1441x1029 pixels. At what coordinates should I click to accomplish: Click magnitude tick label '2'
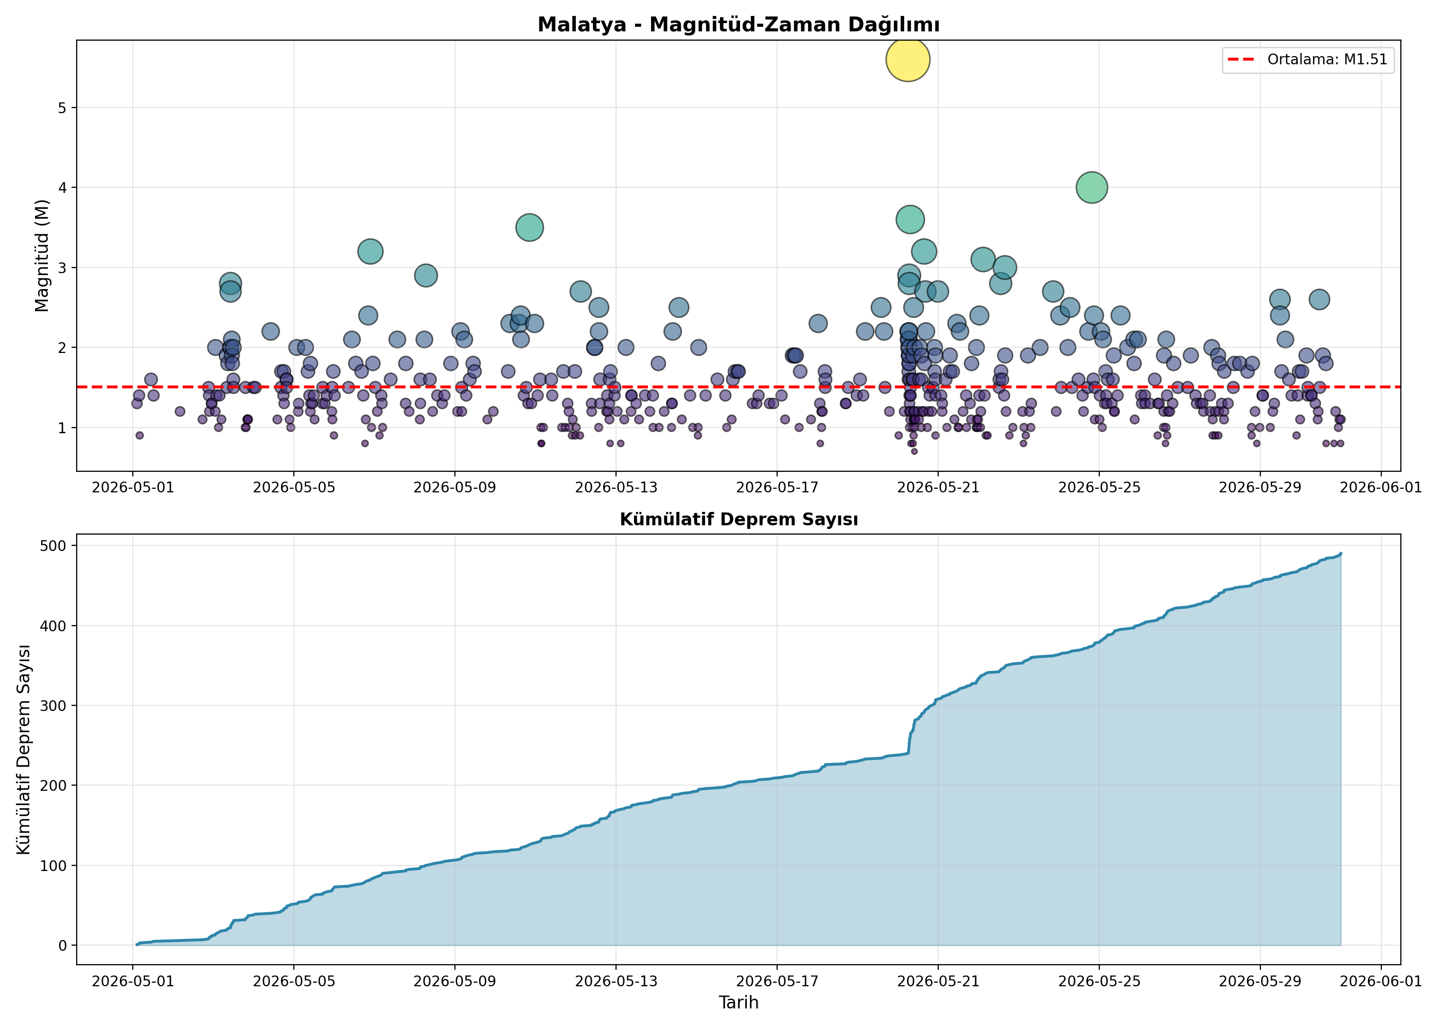click(x=62, y=348)
